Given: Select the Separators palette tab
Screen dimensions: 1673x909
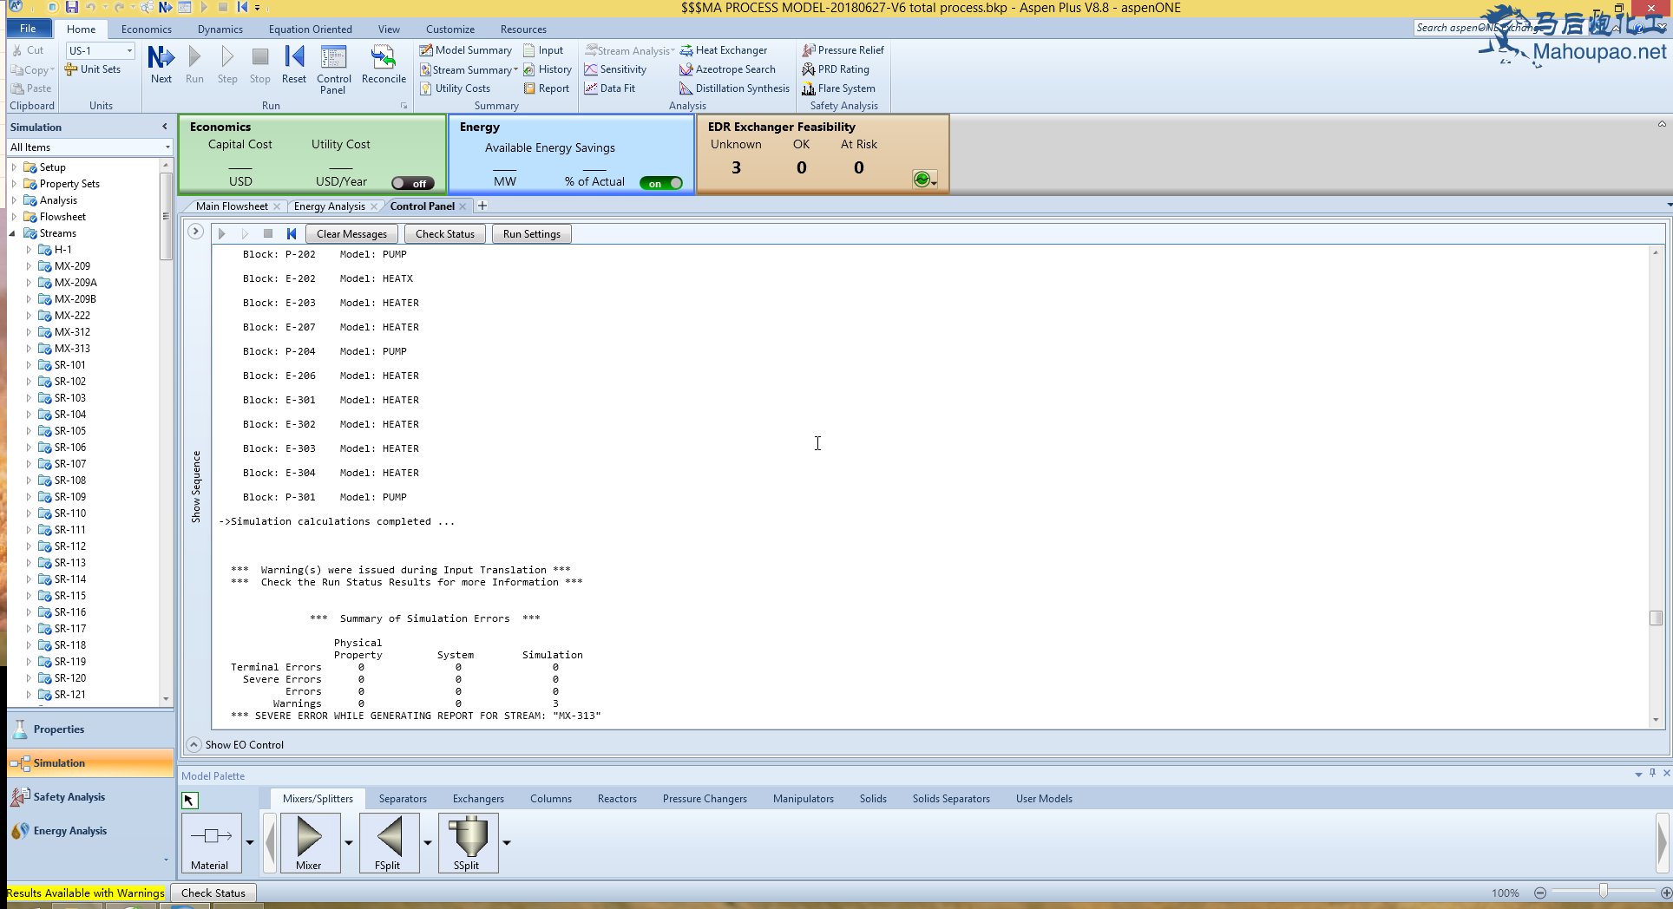Looking at the screenshot, I should pos(403,798).
